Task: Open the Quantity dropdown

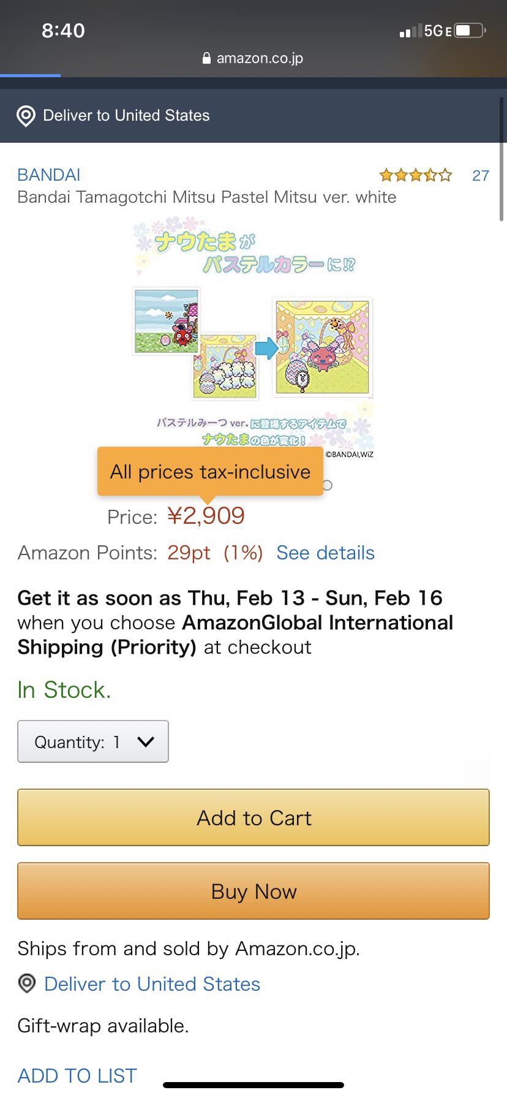Action: tap(92, 741)
